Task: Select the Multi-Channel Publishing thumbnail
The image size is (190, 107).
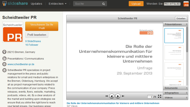Action: tap(174, 70)
